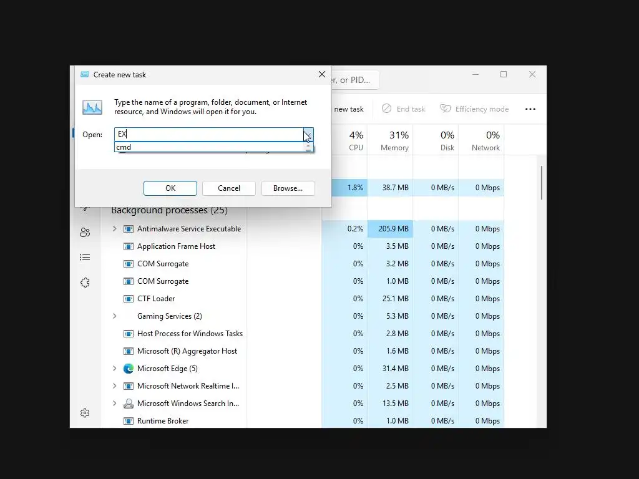Click the Task Manager search box

click(x=354, y=80)
